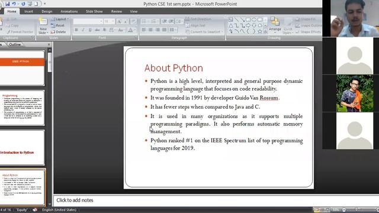The image size is (379, 213).
Task: Click the English (United States) language indicator
Action: coord(59,210)
